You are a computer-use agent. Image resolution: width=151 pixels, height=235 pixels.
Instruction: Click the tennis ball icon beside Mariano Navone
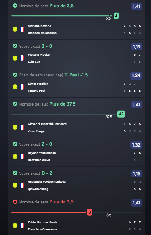(15, 29)
